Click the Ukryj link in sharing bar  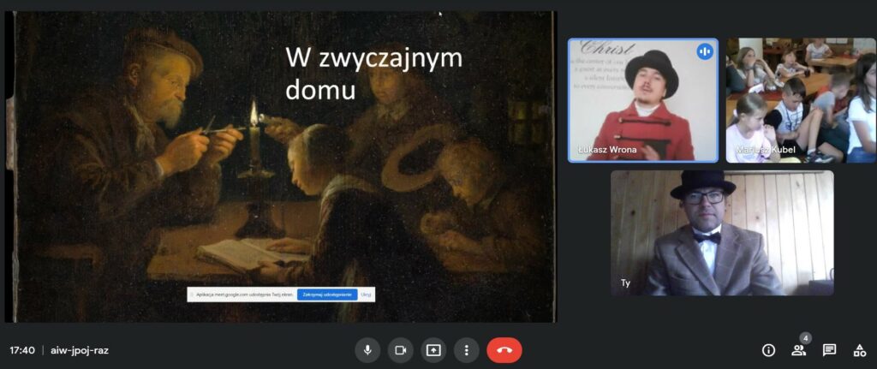point(366,294)
